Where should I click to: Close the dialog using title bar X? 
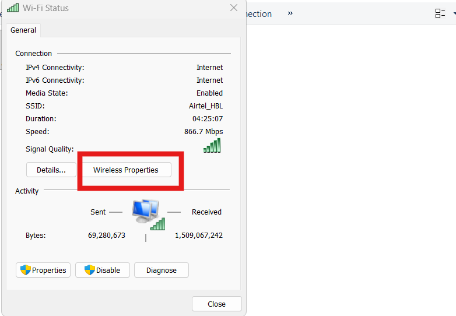[x=234, y=8]
